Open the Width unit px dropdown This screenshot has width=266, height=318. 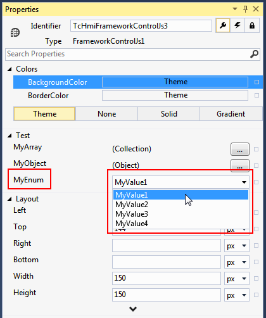click(237, 278)
